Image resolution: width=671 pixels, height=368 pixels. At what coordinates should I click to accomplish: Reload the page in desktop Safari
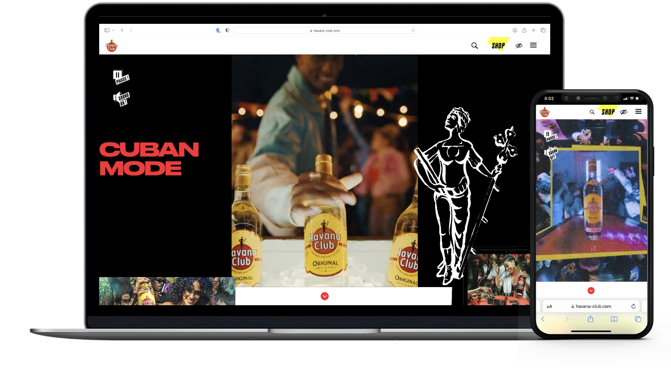coord(413,31)
